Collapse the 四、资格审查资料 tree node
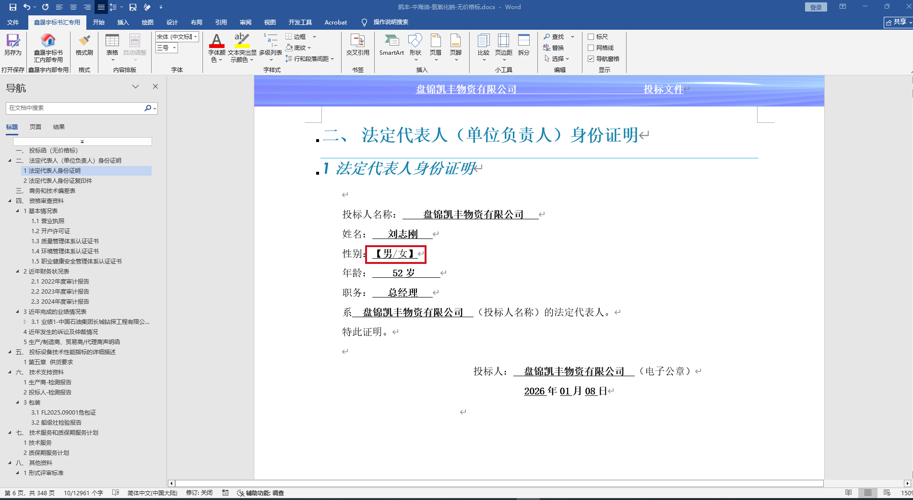Screen dimensions: 913x500 click(10, 201)
